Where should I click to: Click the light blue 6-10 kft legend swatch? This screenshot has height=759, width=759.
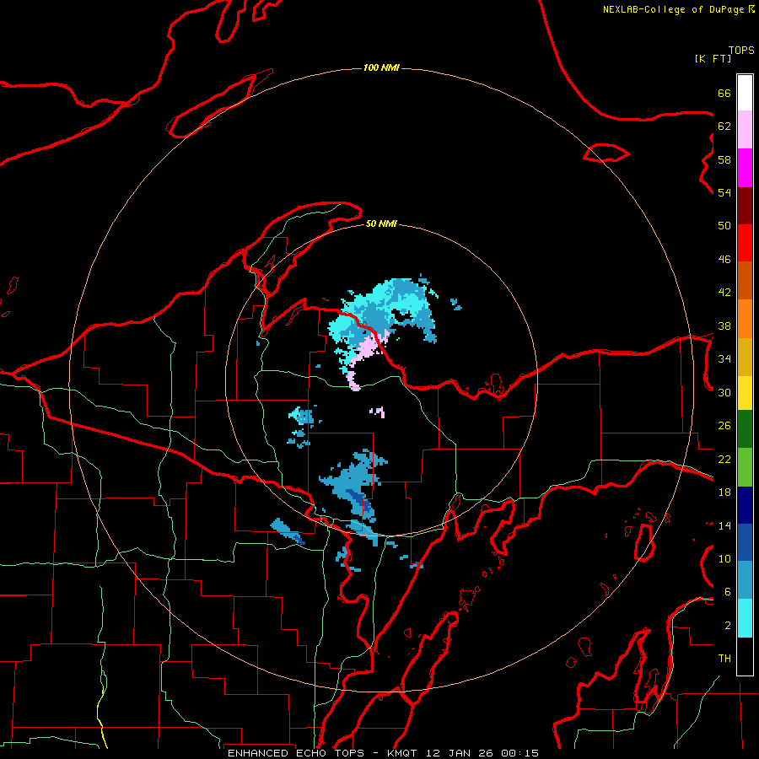pyautogui.click(x=745, y=580)
